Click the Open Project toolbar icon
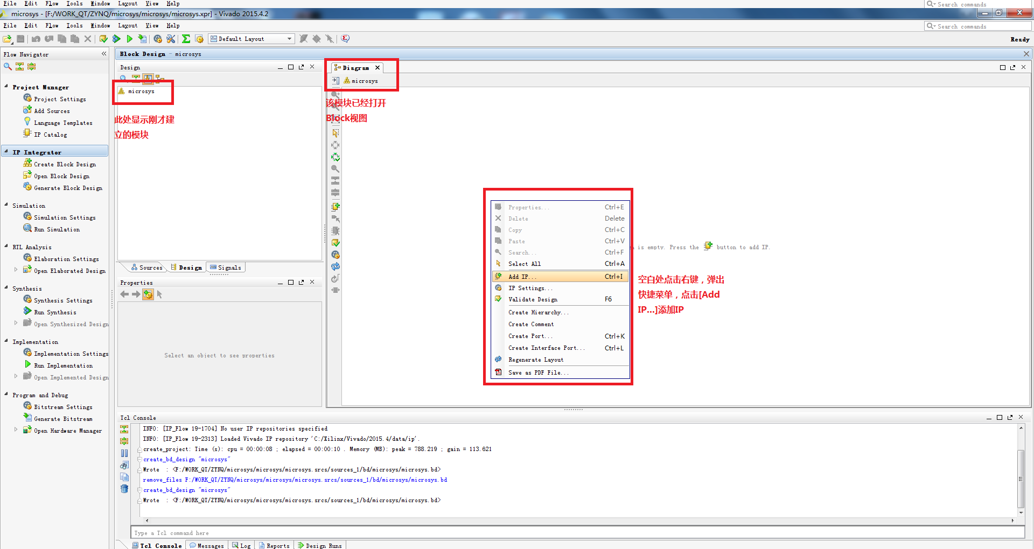 (x=8, y=39)
